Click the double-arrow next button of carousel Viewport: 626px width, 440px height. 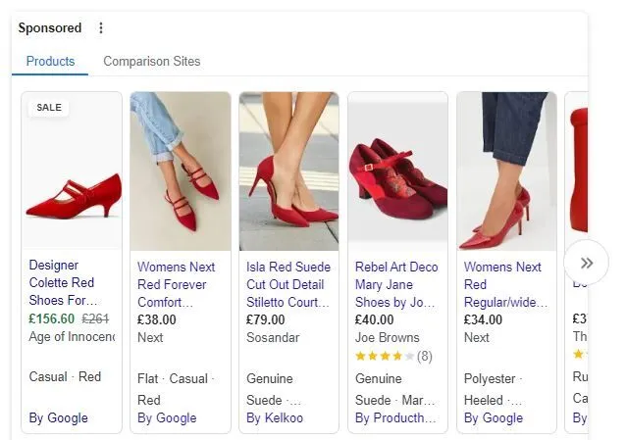pyautogui.click(x=586, y=263)
